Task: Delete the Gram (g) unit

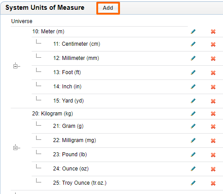Action: tap(213, 127)
